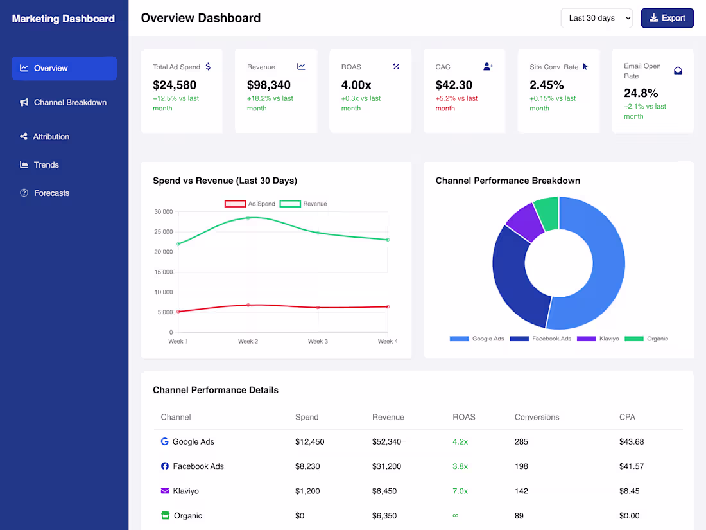
Task: Click the dollar icon on Total Ad Spend card
Action: (208, 66)
